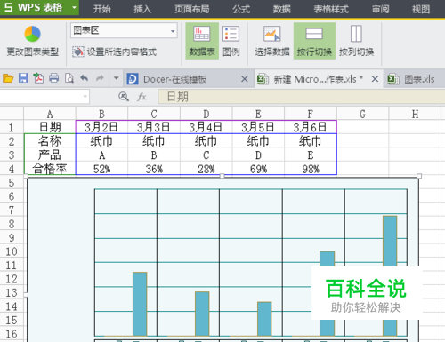The image size is (445, 342).
Task: Click the save floppy disk icon
Action: (x=23, y=78)
